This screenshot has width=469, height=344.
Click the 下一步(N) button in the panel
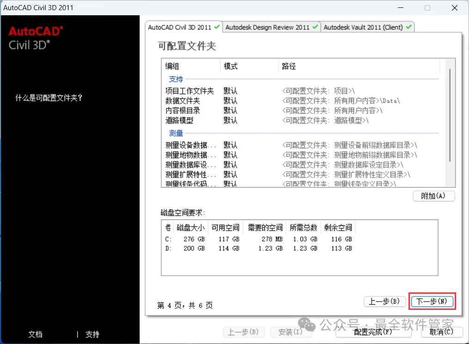432,301
